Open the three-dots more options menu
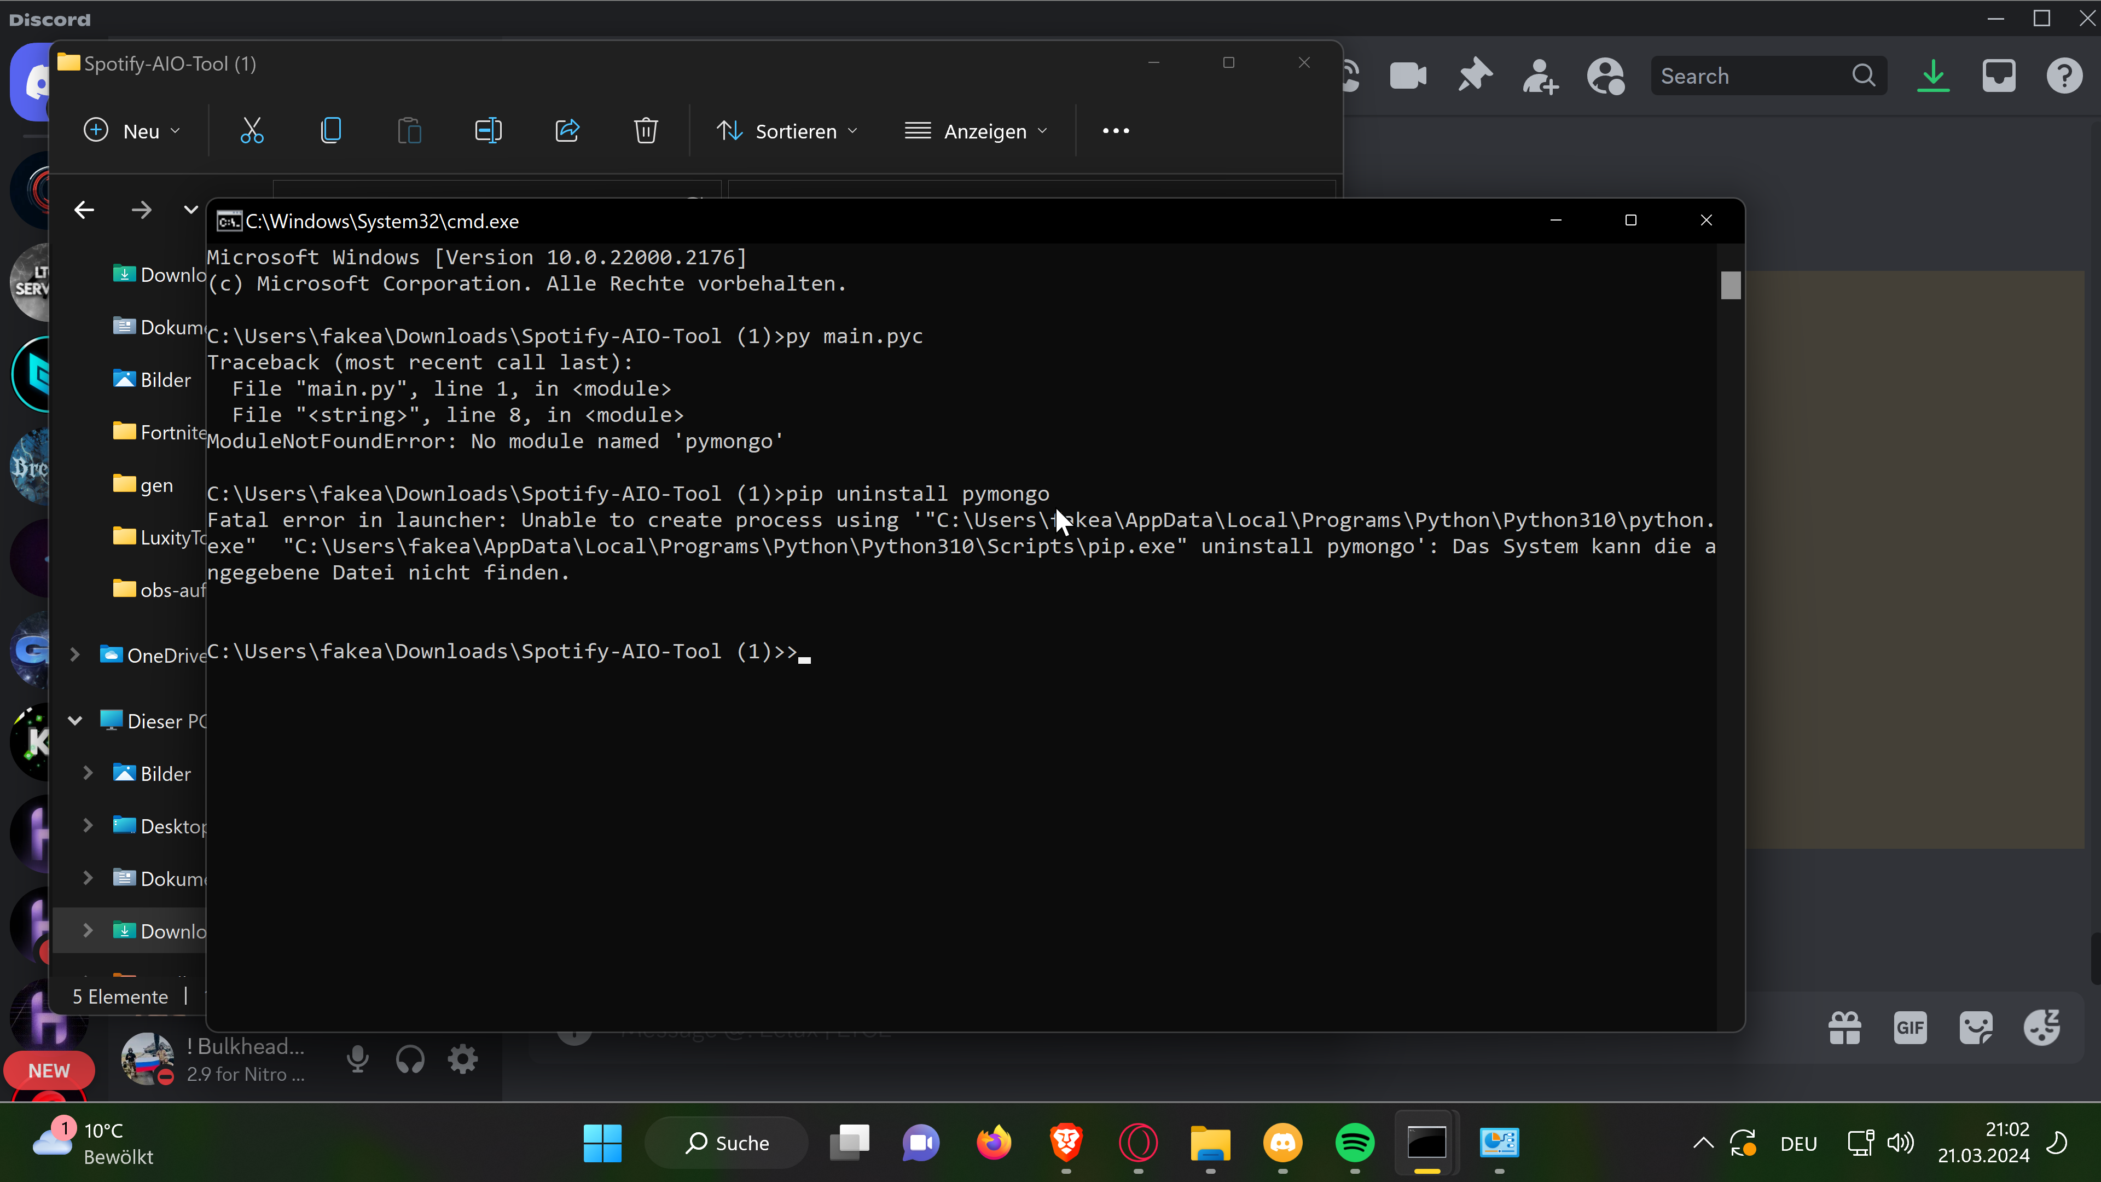This screenshot has height=1182, width=2101. coord(1116,131)
